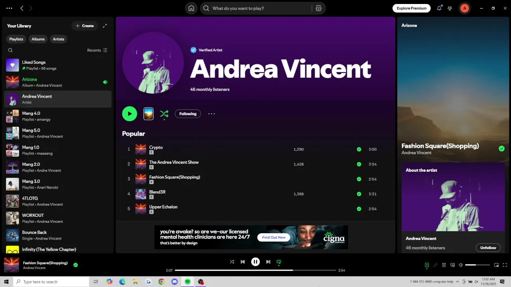
Task: Toggle saved checkmark for Upper Echelon
Action: tap(359, 209)
